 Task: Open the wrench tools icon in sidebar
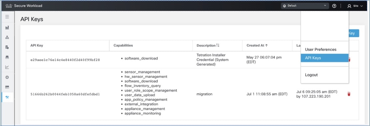pos(7,97)
